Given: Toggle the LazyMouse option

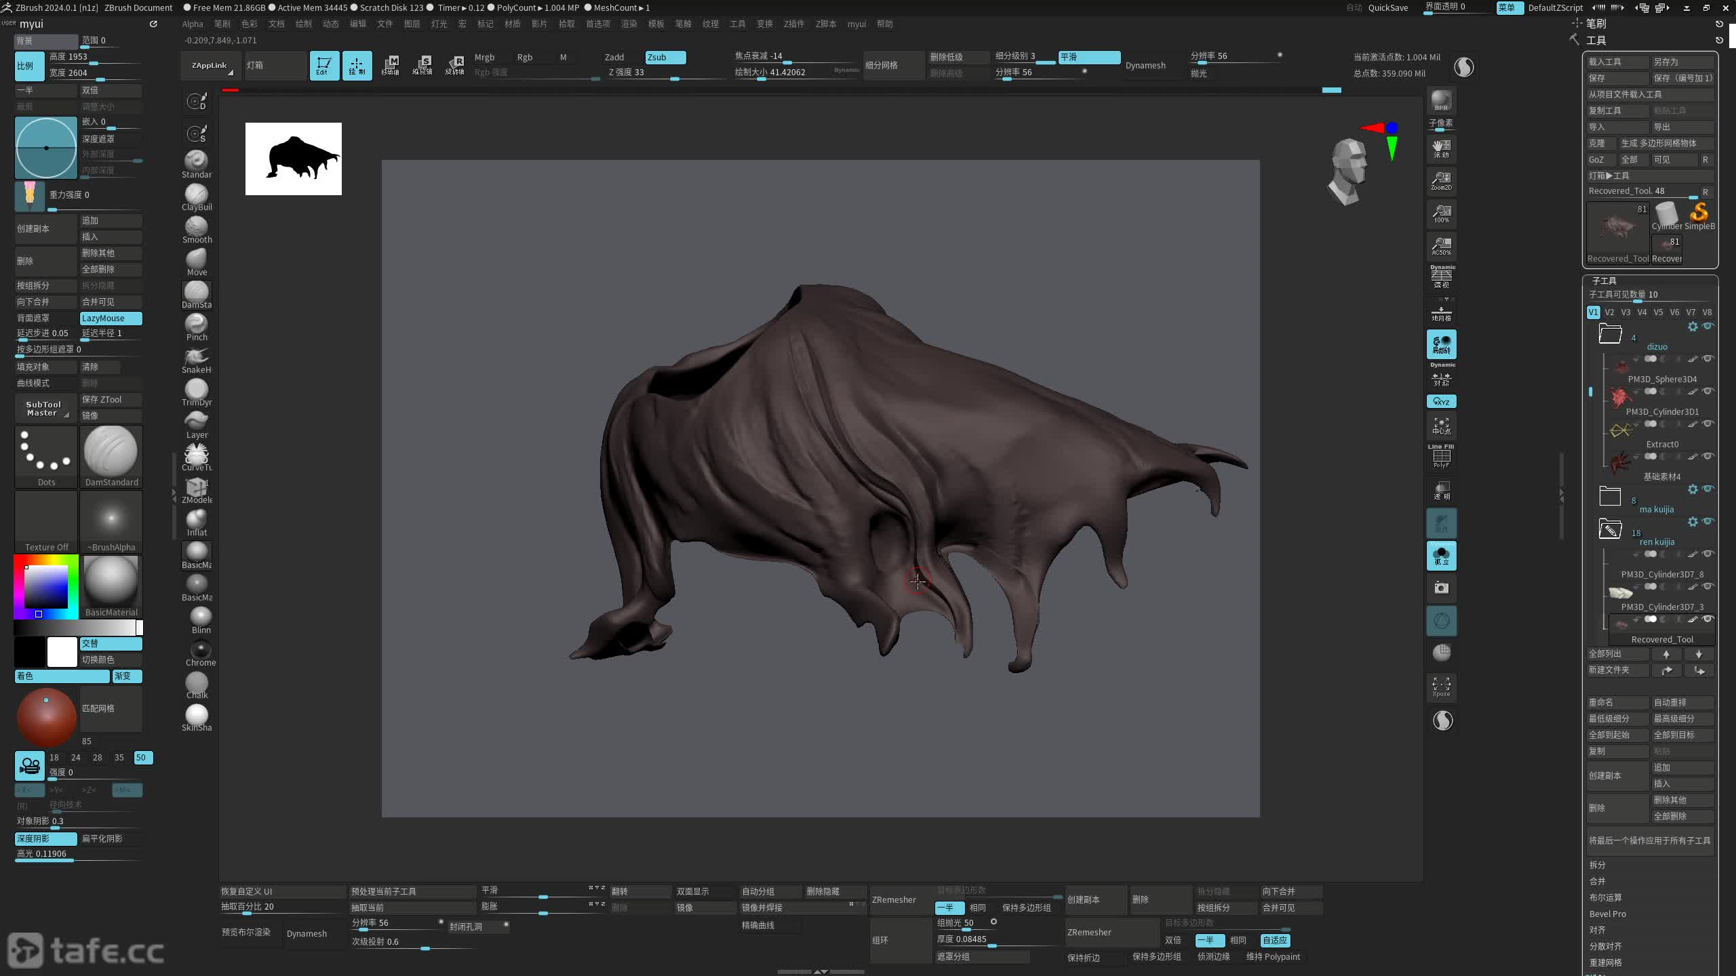Looking at the screenshot, I should point(111,318).
